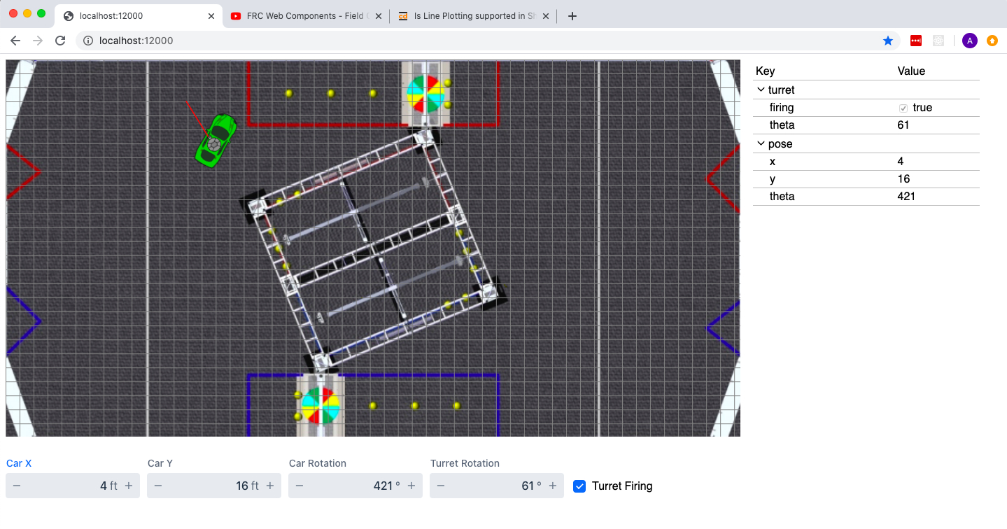
Task: Click the Key column header
Action: click(x=766, y=71)
